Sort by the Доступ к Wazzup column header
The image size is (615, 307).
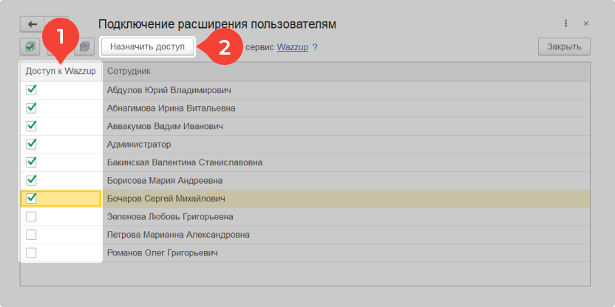61,71
